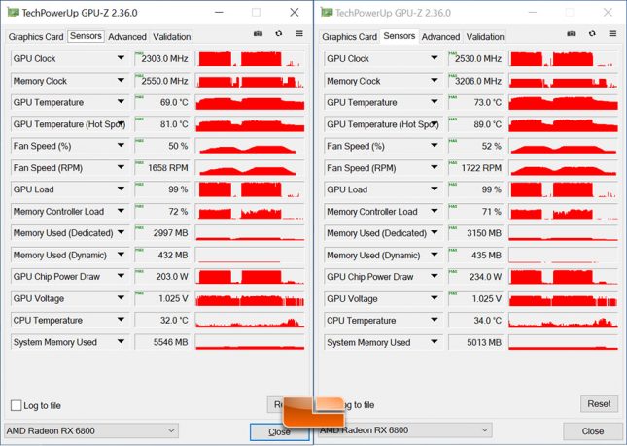Viewport: 627px width, 446px height.
Task: Click GPU-Z app icon in left window title bar
Action: (x=14, y=13)
